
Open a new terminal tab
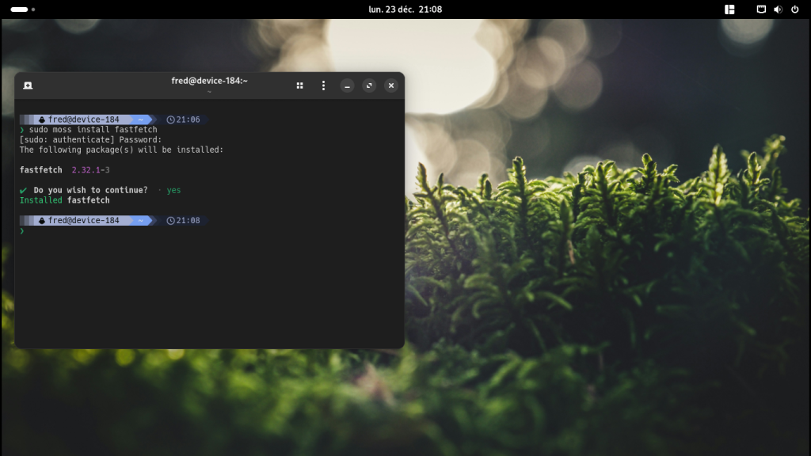point(28,85)
